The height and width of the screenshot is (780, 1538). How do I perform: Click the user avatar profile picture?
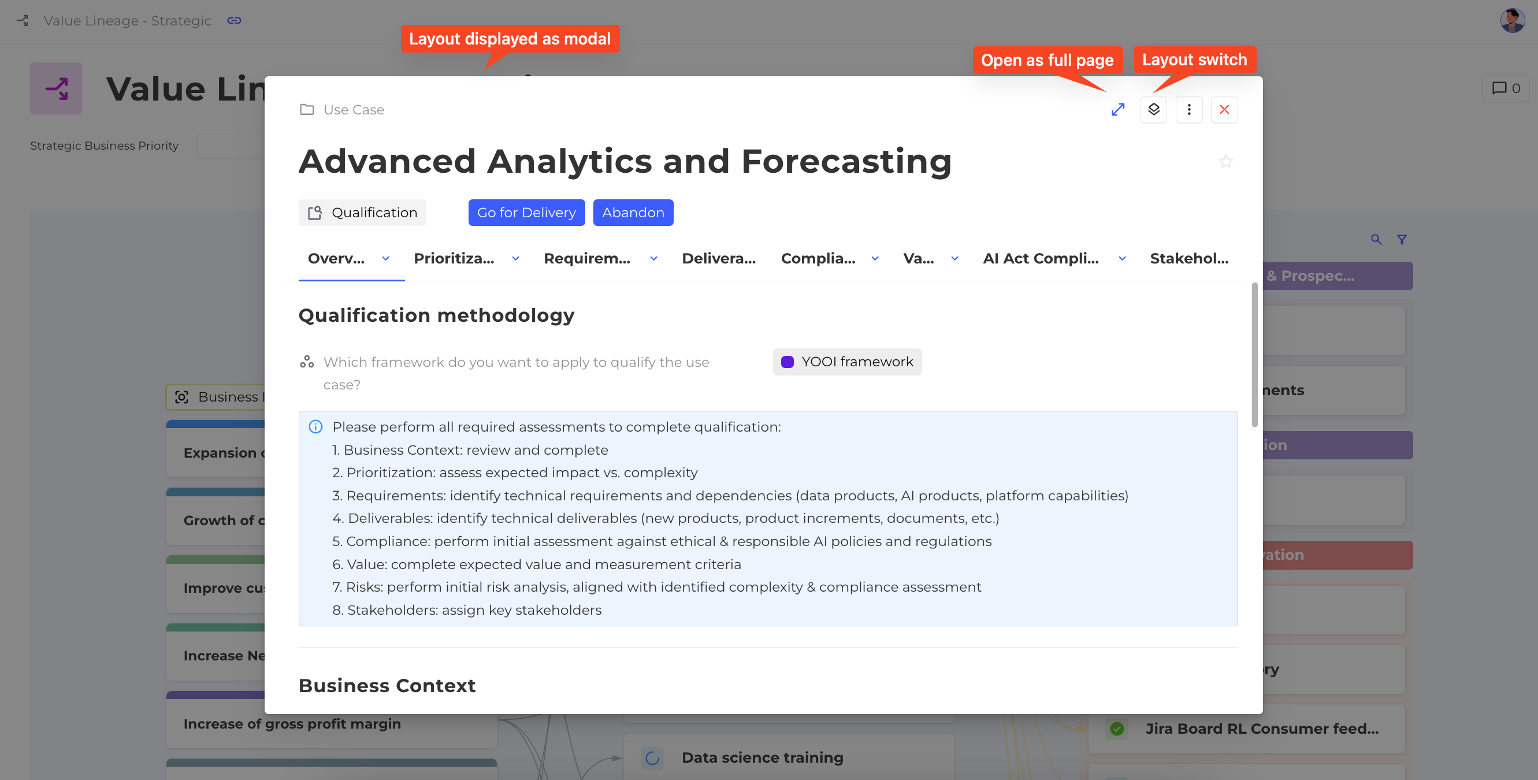pyautogui.click(x=1513, y=21)
